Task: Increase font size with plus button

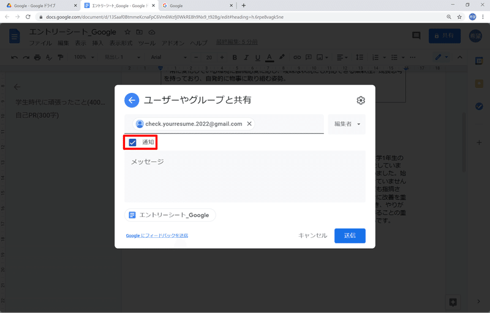Action: pyautogui.click(x=222, y=57)
